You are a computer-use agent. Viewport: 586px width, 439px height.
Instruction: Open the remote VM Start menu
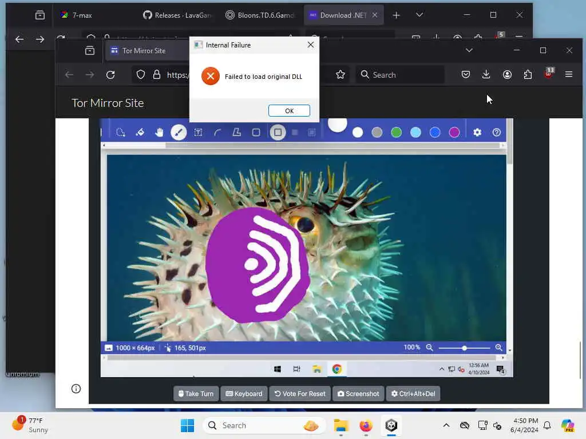(278, 369)
